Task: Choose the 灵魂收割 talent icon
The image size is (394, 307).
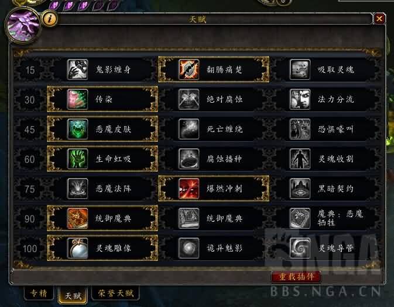Action: (x=300, y=159)
